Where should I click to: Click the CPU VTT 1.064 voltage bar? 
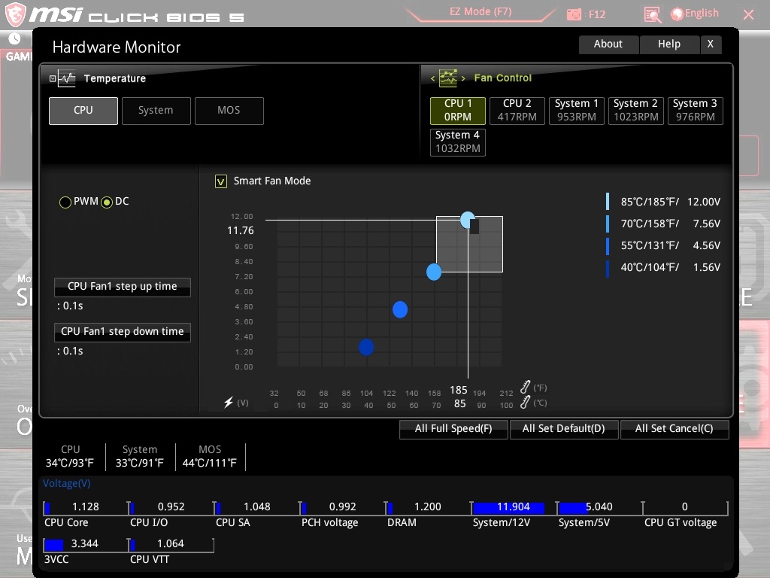click(171, 545)
